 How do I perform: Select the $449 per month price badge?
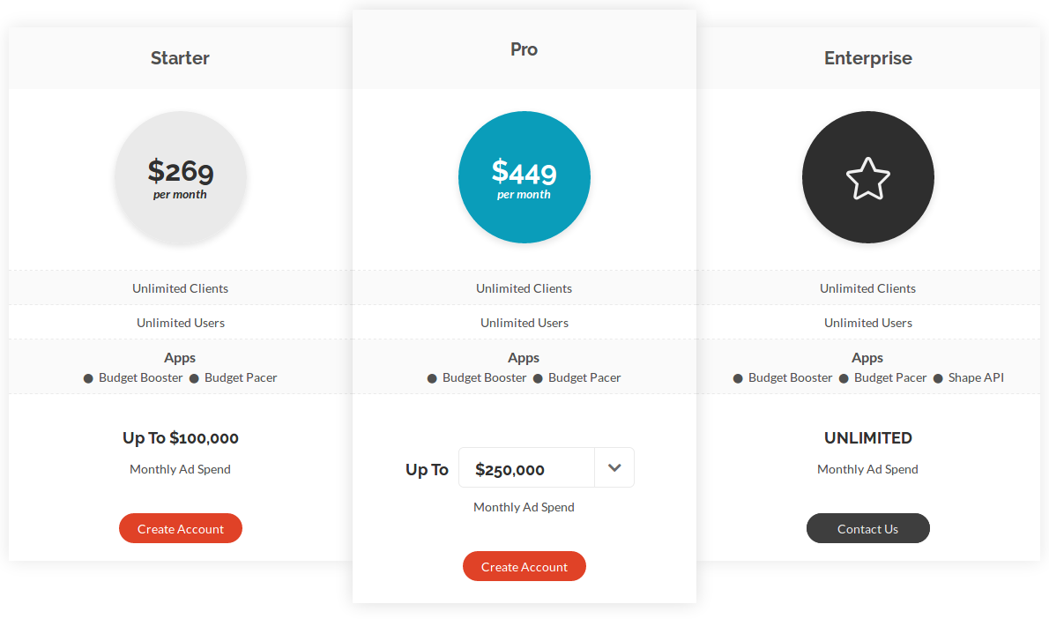(x=524, y=176)
